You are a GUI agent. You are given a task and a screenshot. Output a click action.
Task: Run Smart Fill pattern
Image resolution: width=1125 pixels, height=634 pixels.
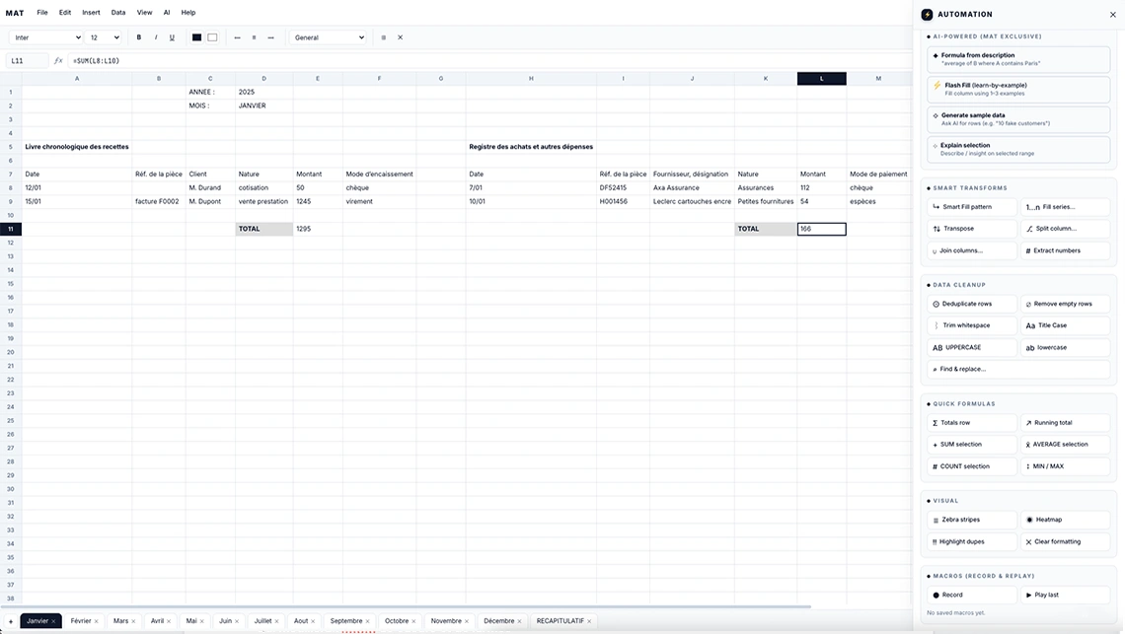pos(971,206)
